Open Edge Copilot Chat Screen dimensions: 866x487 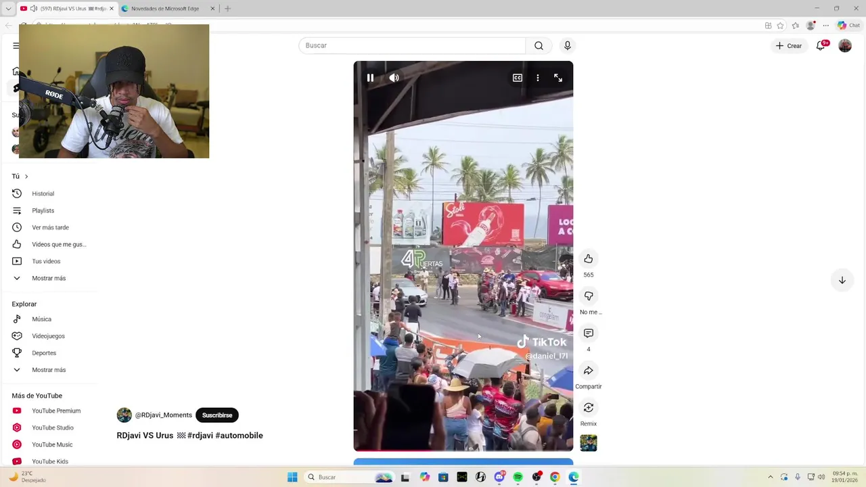coord(848,26)
